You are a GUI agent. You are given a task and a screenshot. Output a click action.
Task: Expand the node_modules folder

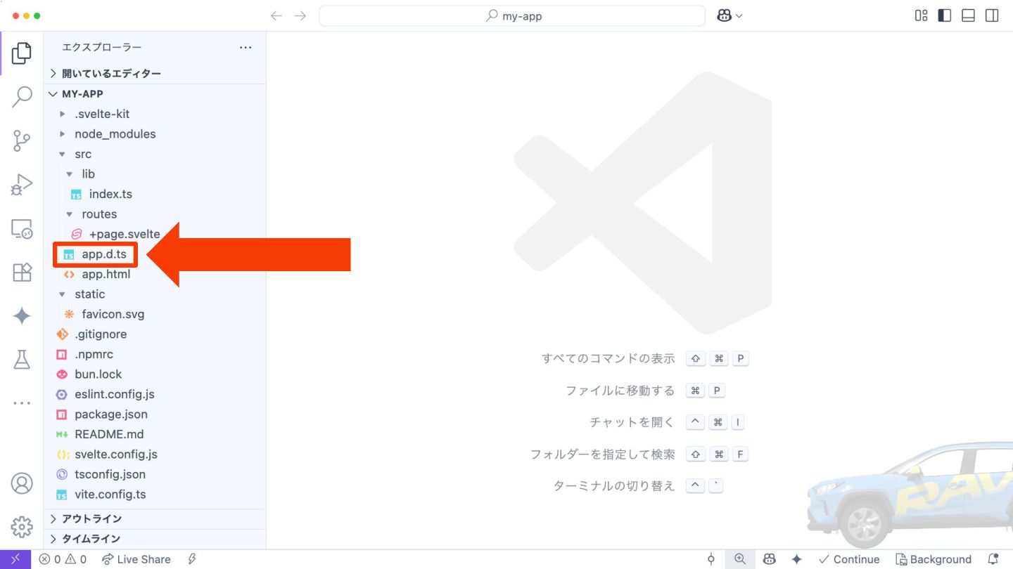pyautogui.click(x=155, y=133)
